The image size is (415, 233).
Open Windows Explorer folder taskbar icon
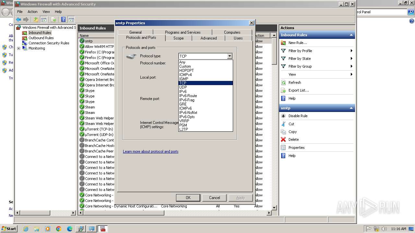pos(37,229)
